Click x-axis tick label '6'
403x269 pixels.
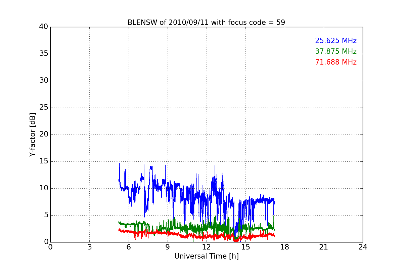click(x=128, y=247)
